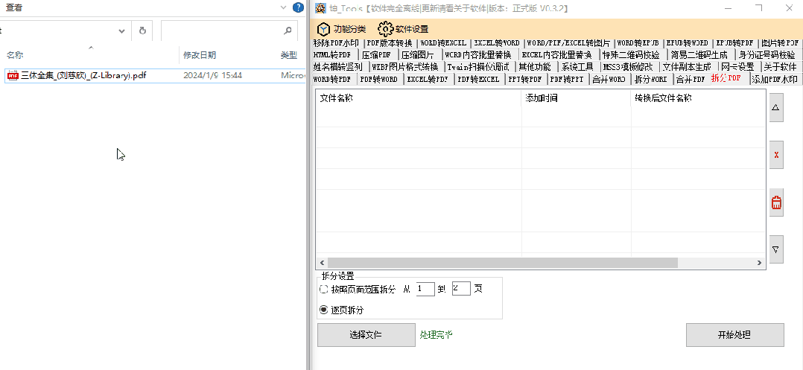The width and height of the screenshot is (803, 370).
Task: Switch to the PDF转PPT tab
Action: click(566, 80)
